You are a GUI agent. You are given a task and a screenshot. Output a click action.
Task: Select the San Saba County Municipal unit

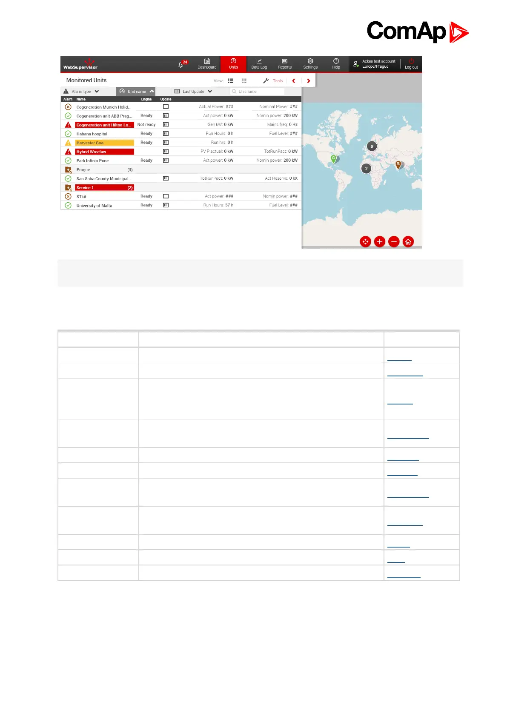point(104,179)
